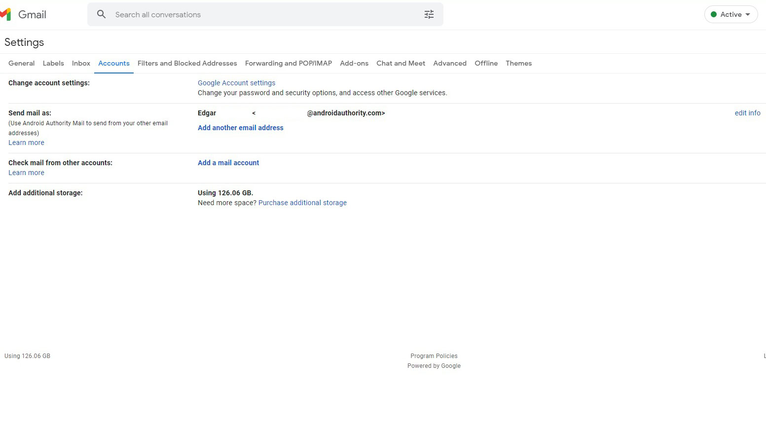Click the 'Add additional storage:' label
This screenshot has height=431, width=766.
click(x=45, y=193)
